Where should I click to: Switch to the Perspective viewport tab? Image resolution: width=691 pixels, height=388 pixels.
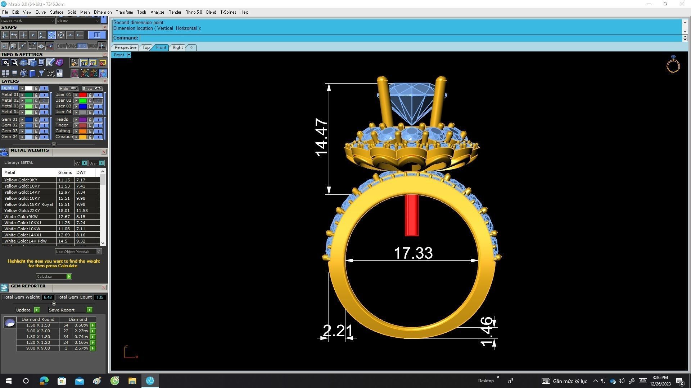click(x=125, y=47)
